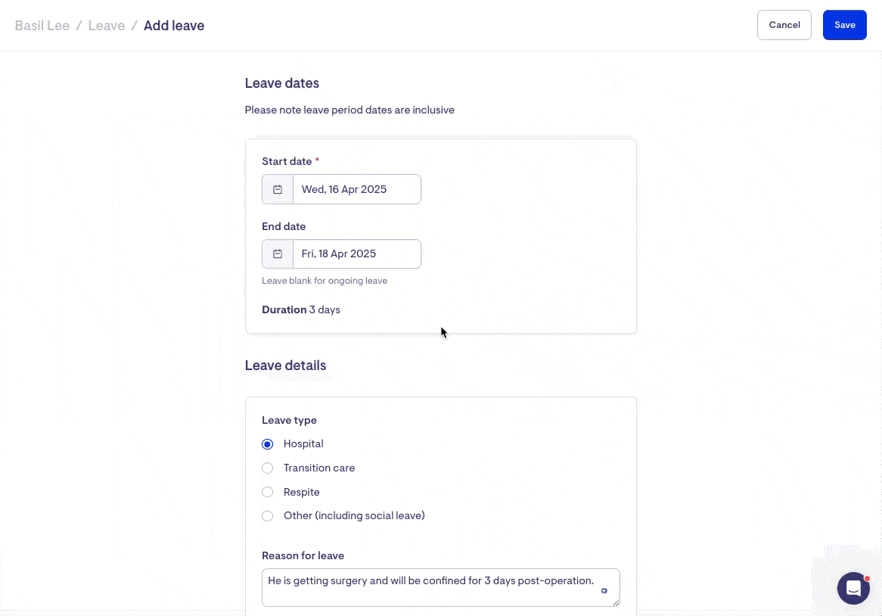Screen dimensions: 882x616
Task: Go to Basil Lee breadcrumb
Action: pyautogui.click(x=42, y=26)
